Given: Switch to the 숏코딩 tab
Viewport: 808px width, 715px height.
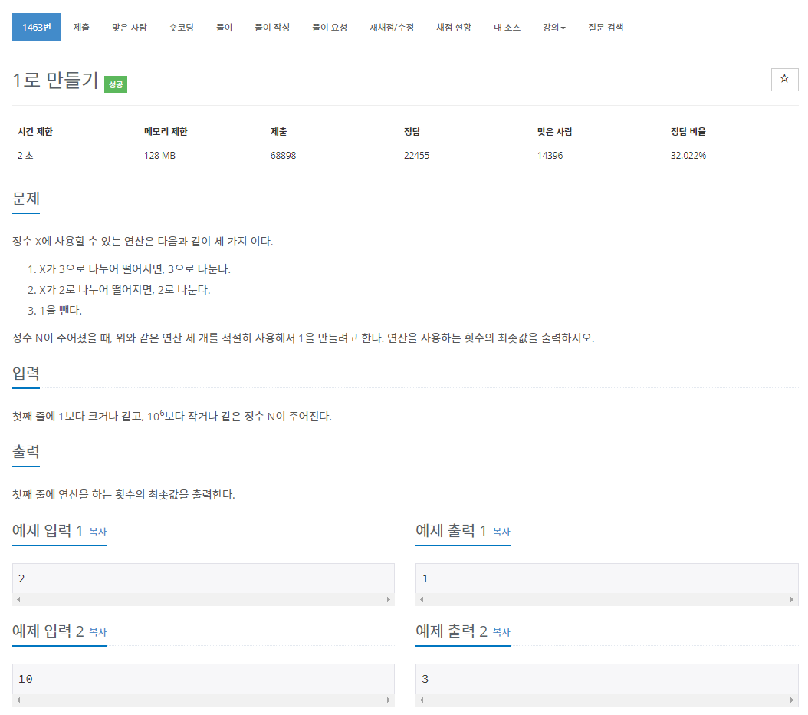Looking at the screenshot, I should click(x=182, y=28).
